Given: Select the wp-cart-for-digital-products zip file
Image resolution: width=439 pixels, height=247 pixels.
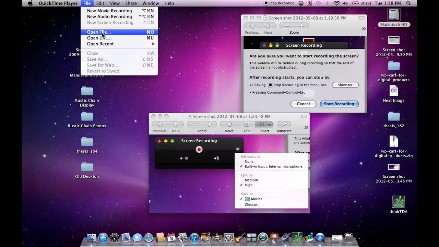Looking at the screenshot, I should click(x=394, y=142).
